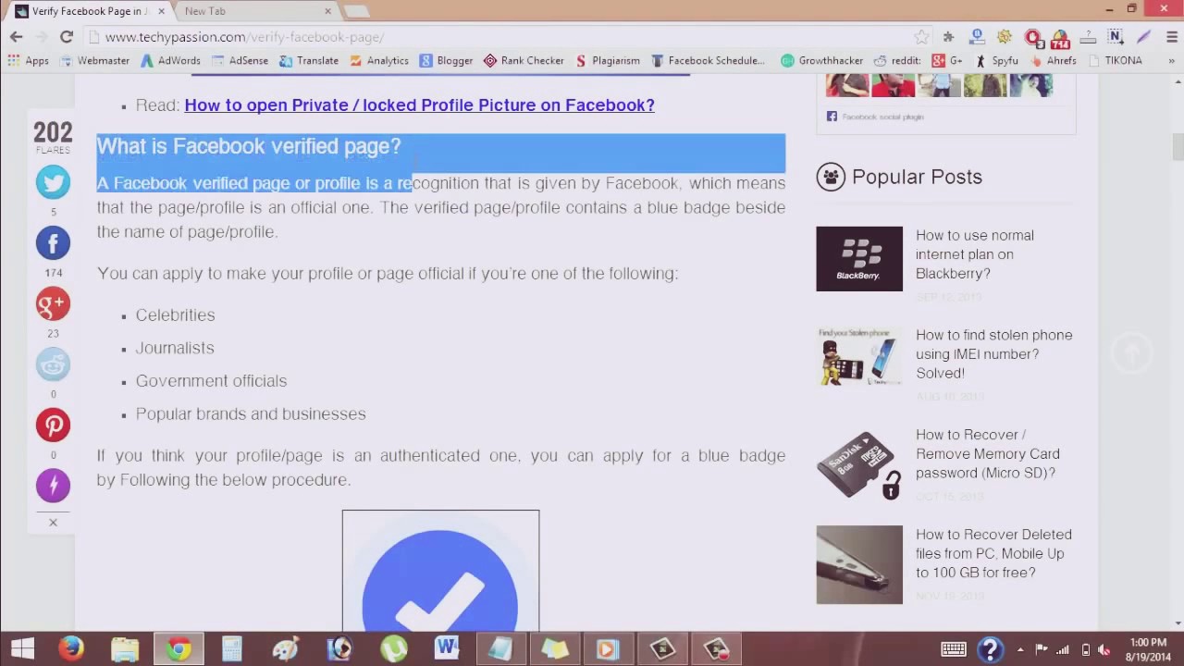This screenshot has height=666, width=1184.
Task: Pin the article using the Pinterest icon
Action: pyautogui.click(x=53, y=425)
